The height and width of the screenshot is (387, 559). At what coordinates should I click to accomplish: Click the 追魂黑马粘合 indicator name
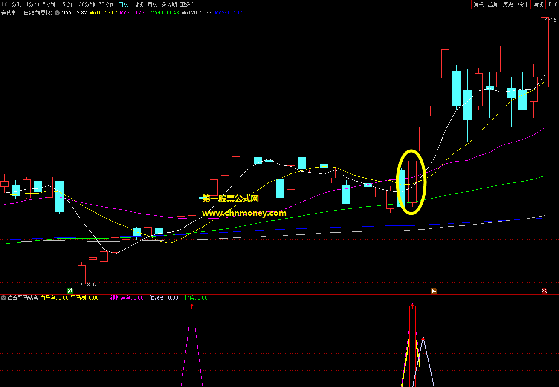[x=23, y=298]
